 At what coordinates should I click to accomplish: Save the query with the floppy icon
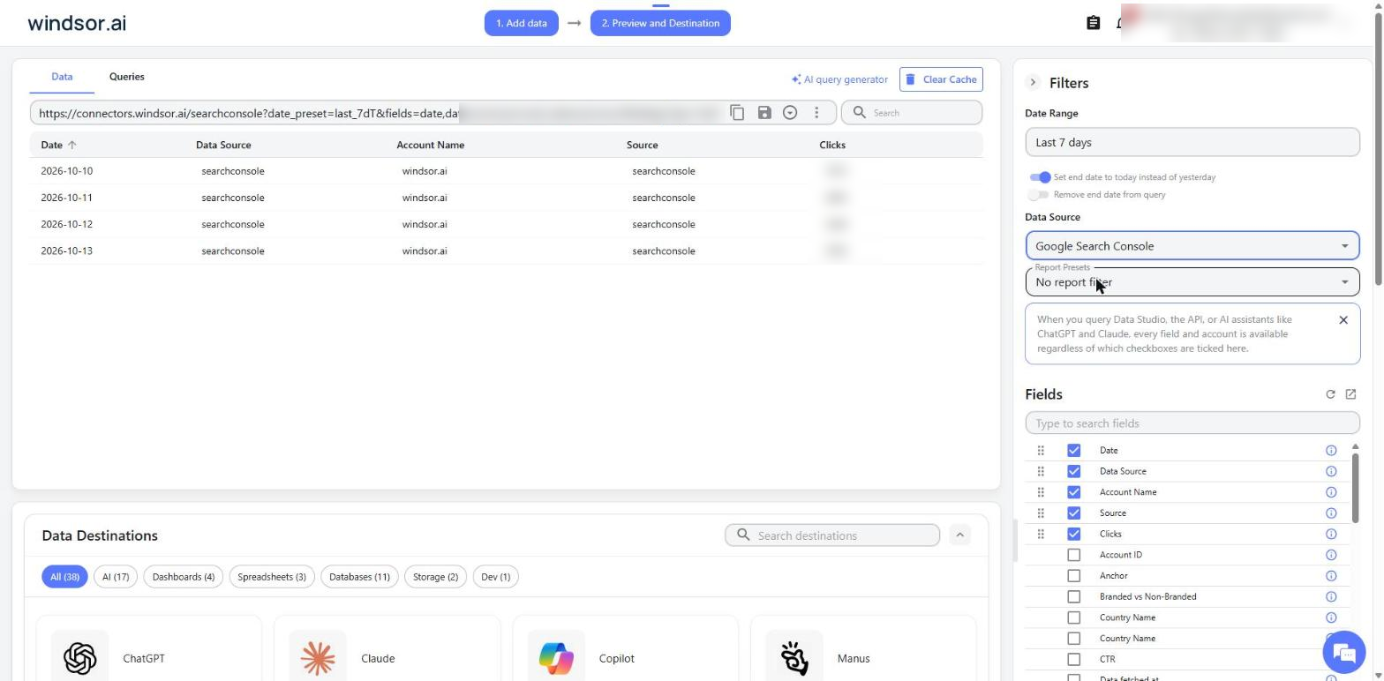[x=764, y=113]
